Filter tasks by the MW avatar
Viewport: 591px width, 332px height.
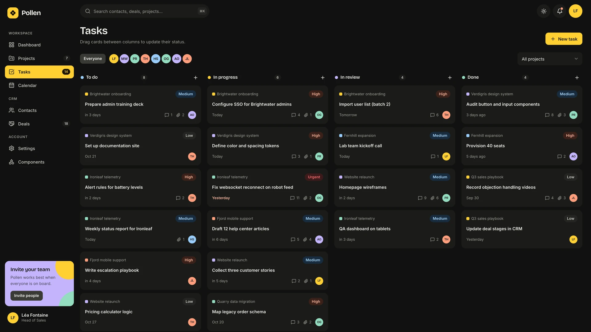click(124, 59)
